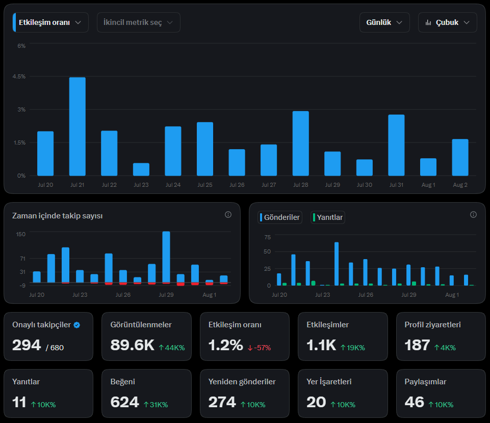Click green up arrow in Görüntülenmeler card
Screen dimensions: 490x423
pyautogui.click(x=161, y=348)
